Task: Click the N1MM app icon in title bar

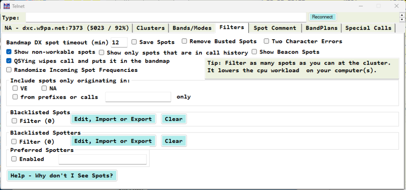Action: point(7,6)
